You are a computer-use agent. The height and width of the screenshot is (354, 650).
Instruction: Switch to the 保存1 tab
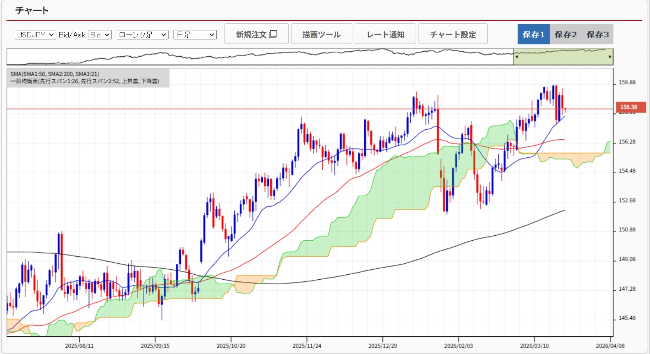533,34
